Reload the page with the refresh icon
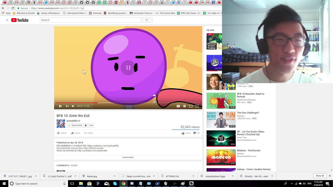Viewport: 333px width, 187px height. coord(13,8)
